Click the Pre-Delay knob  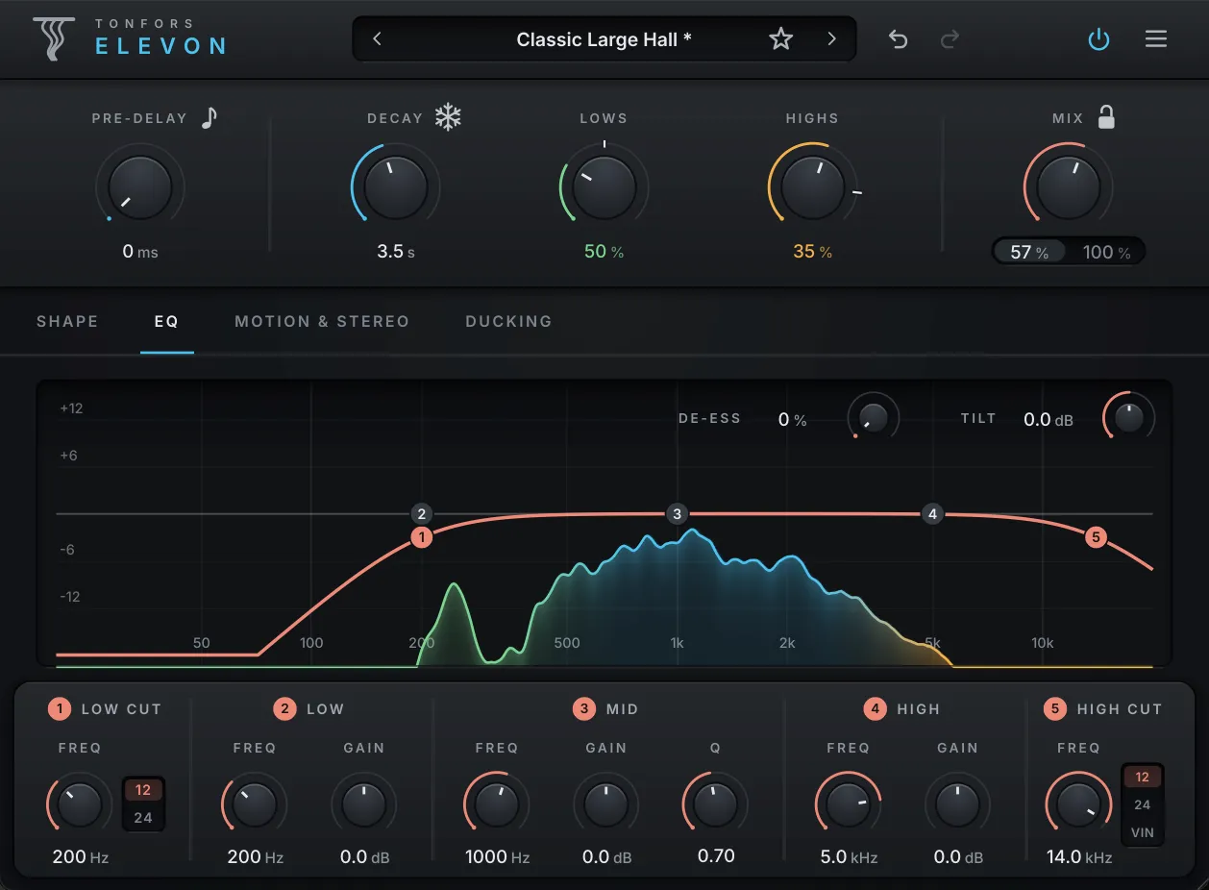point(140,187)
